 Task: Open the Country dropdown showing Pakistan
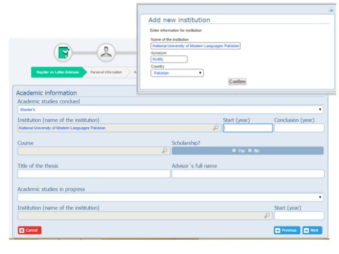coord(177,73)
